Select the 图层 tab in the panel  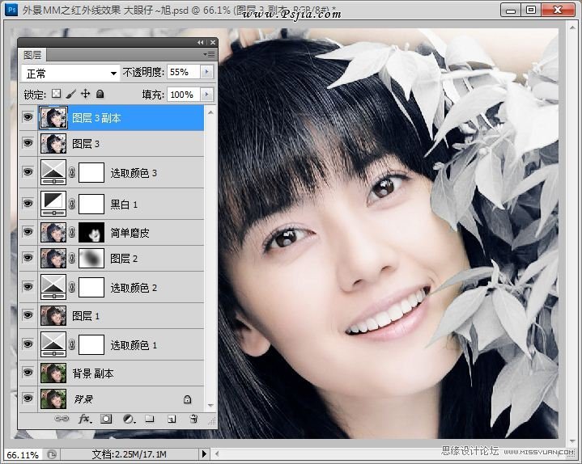coord(32,55)
